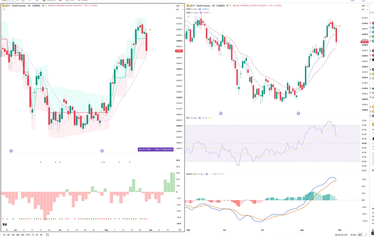Click the MACD signal value 111.9

(x=221, y=174)
